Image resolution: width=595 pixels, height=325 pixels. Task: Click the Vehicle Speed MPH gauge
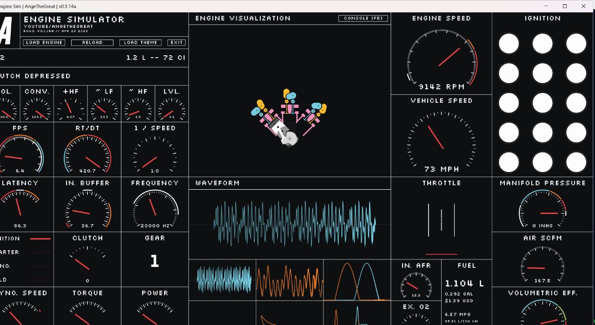441,138
